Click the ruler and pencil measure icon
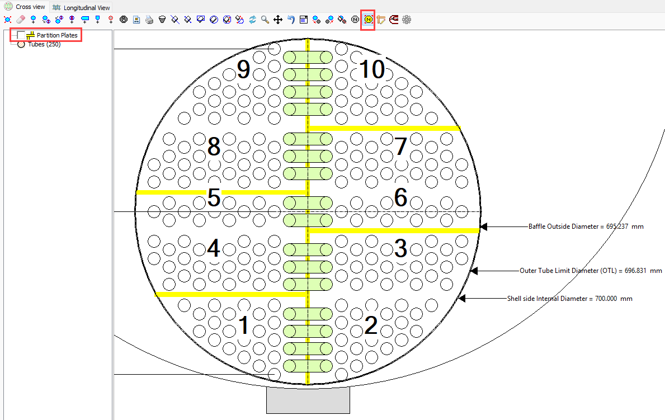The width and height of the screenshot is (665, 420). coord(381,20)
